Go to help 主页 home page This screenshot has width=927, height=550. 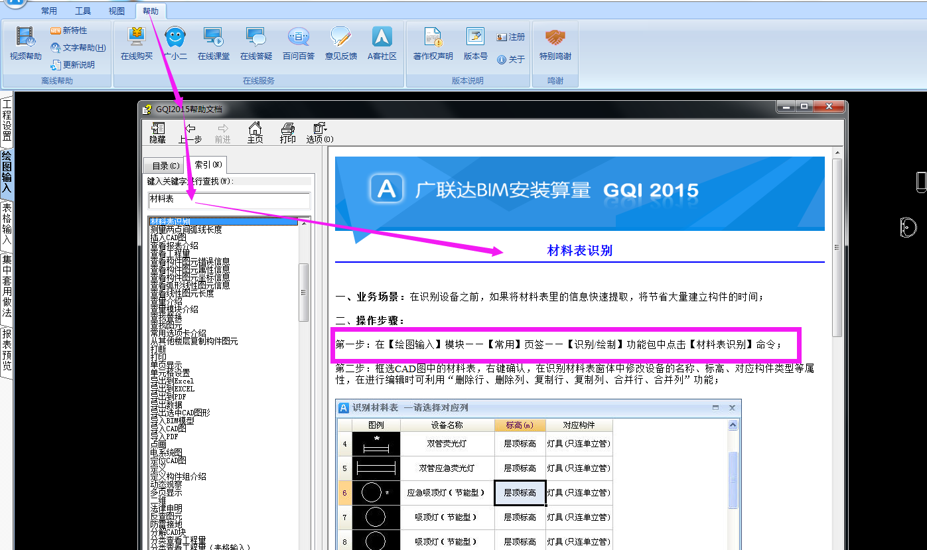tap(255, 133)
